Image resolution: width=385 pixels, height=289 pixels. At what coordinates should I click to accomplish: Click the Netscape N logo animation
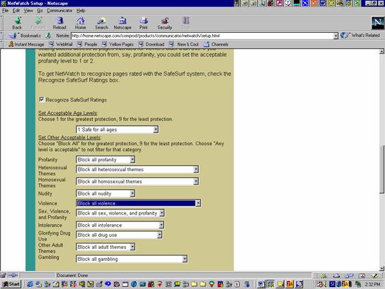[378, 23]
